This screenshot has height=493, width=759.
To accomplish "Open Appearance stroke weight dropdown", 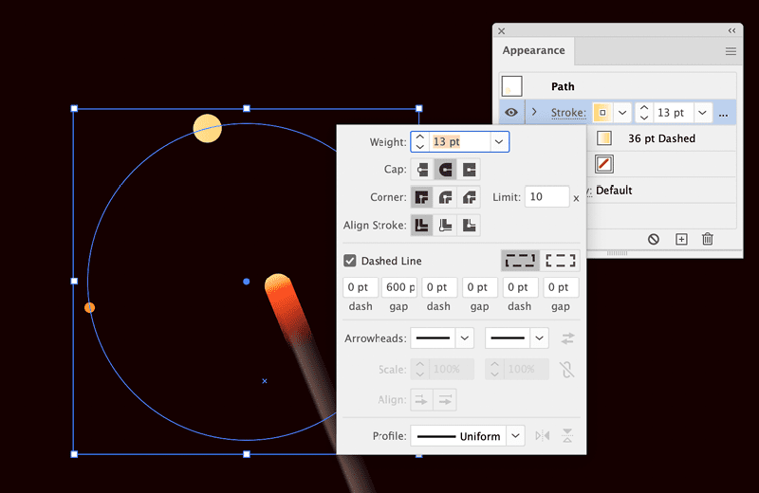I will (x=702, y=113).
